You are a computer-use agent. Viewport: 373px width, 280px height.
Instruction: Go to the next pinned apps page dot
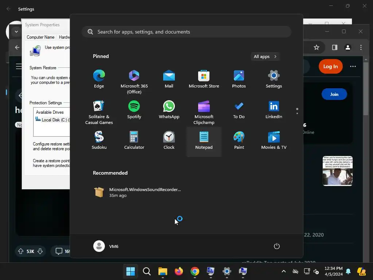point(297,113)
